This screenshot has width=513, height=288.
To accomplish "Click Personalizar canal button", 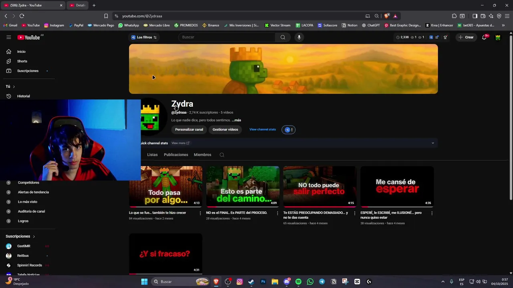I will click(189, 130).
